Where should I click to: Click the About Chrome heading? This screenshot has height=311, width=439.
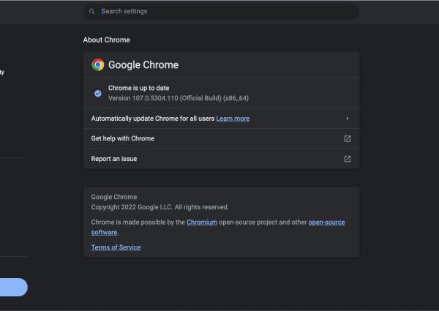(106, 40)
